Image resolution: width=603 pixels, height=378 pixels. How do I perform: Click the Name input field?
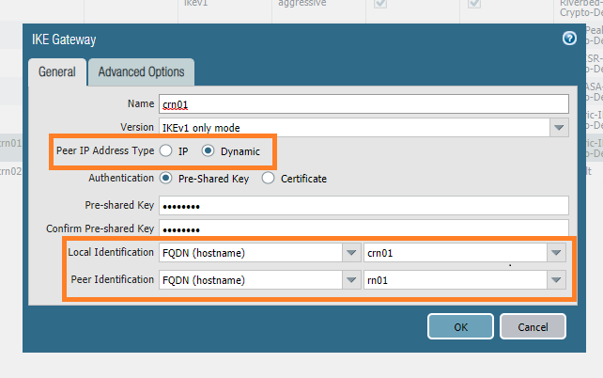pos(364,103)
